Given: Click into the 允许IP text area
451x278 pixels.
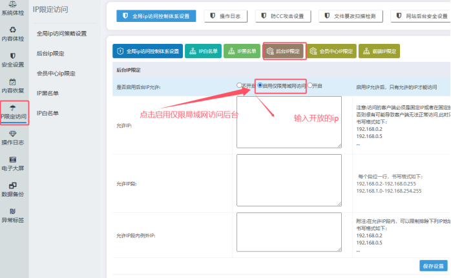Looking at the screenshot, I should (x=289, y=121).
